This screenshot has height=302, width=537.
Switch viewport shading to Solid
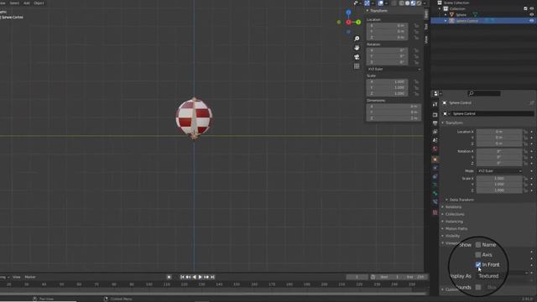[x=407, y=3]
